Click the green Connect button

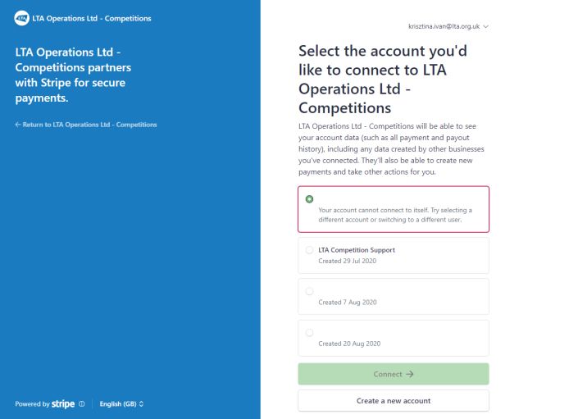coord(394,374)
